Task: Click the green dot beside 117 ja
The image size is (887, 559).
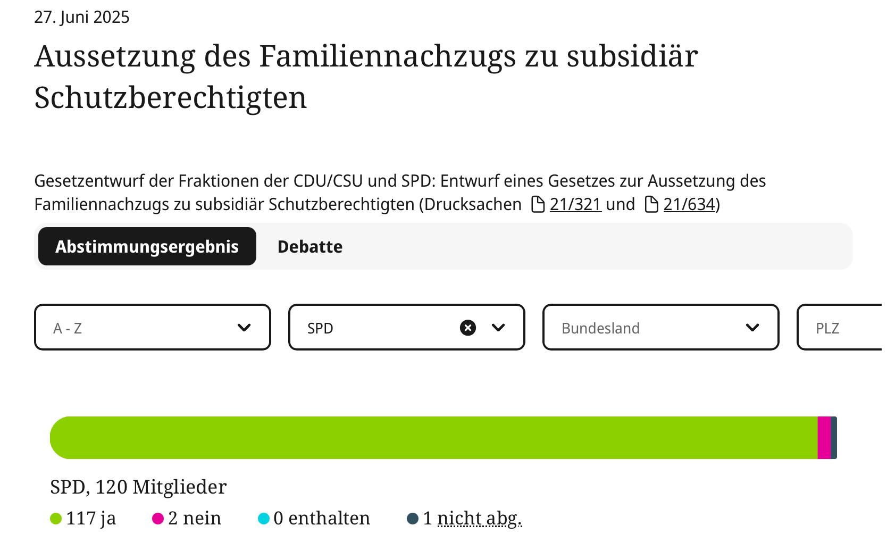Action: (56, 519)
